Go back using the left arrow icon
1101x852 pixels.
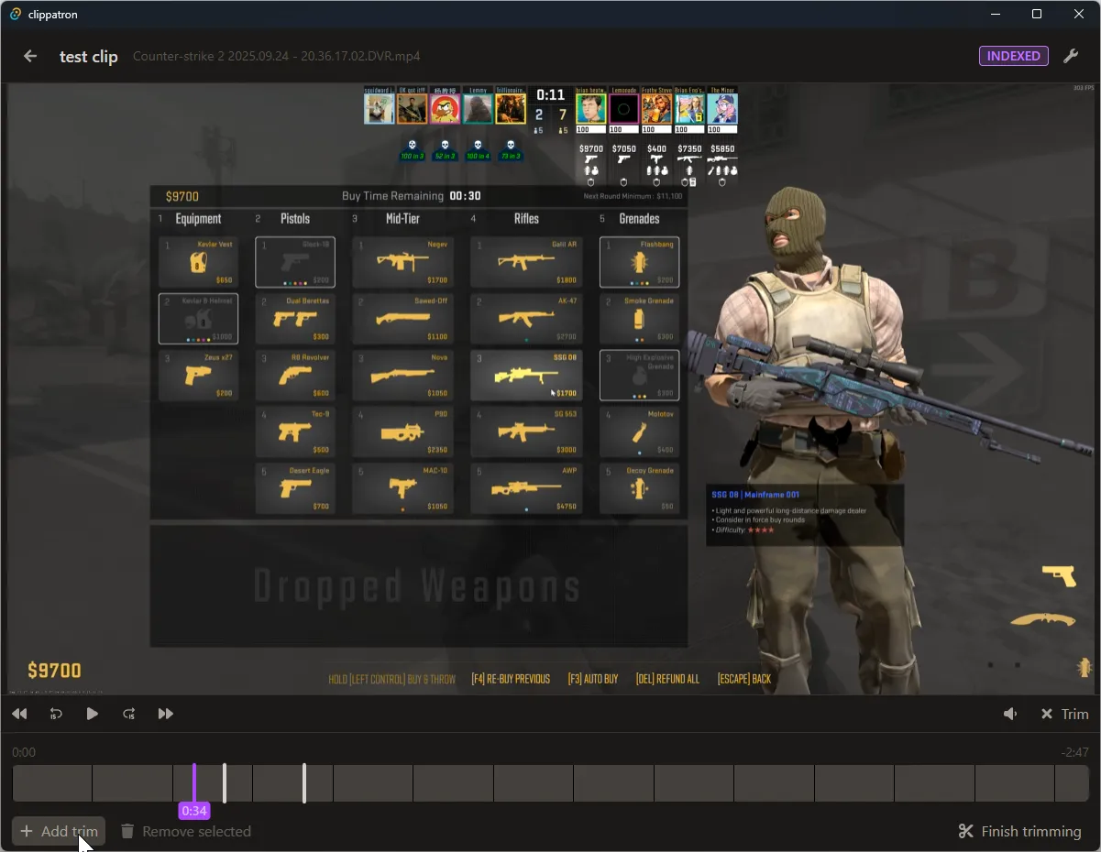click(30, 56)
